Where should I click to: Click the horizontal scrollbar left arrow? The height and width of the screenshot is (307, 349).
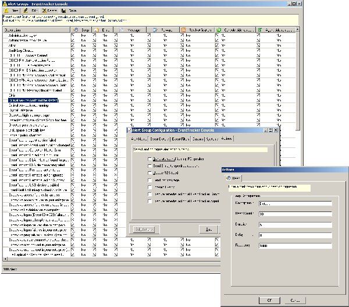tap(5, 259)
